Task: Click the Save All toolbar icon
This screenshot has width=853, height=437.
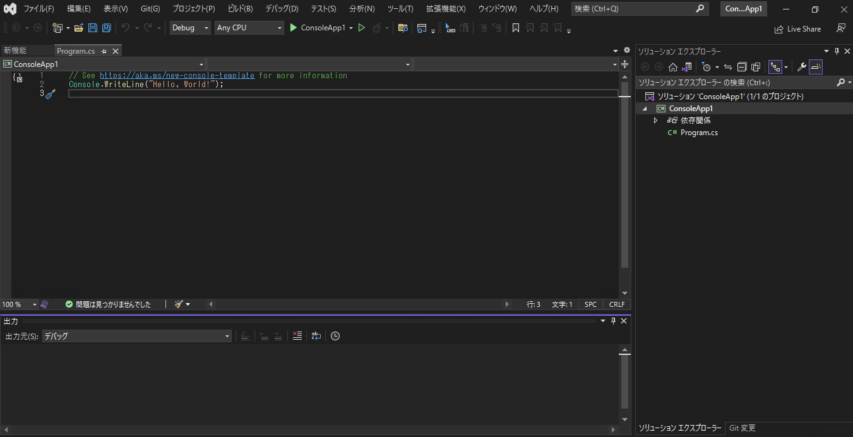Action: pyautogui.click(x=106, y=28)
